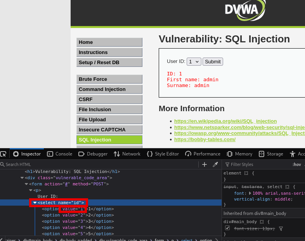The width and height of the screenshot is (305, 241).
Task: Click selector highlighter icon for div#main_body
Action: [x=262, y=222]
